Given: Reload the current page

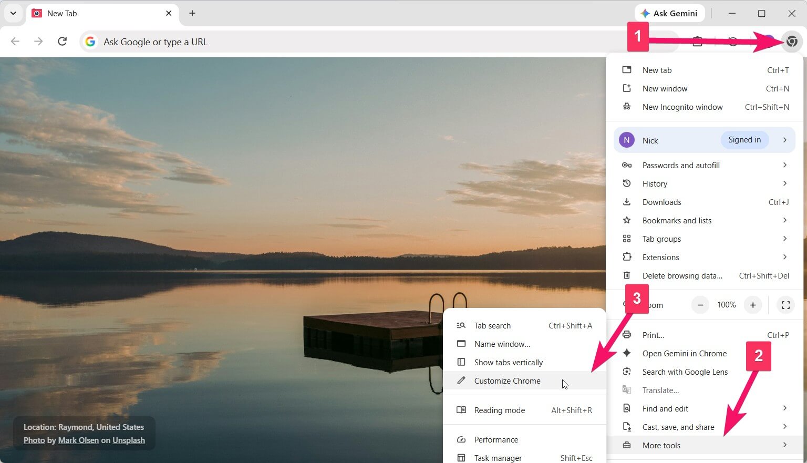Looking at the screenshot, I should coord(62,42).
